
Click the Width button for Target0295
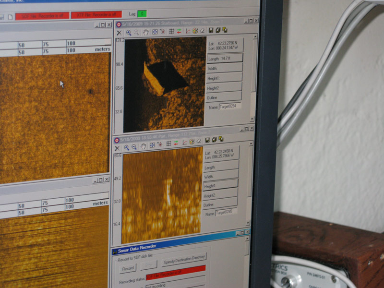(x=221, y=176)
